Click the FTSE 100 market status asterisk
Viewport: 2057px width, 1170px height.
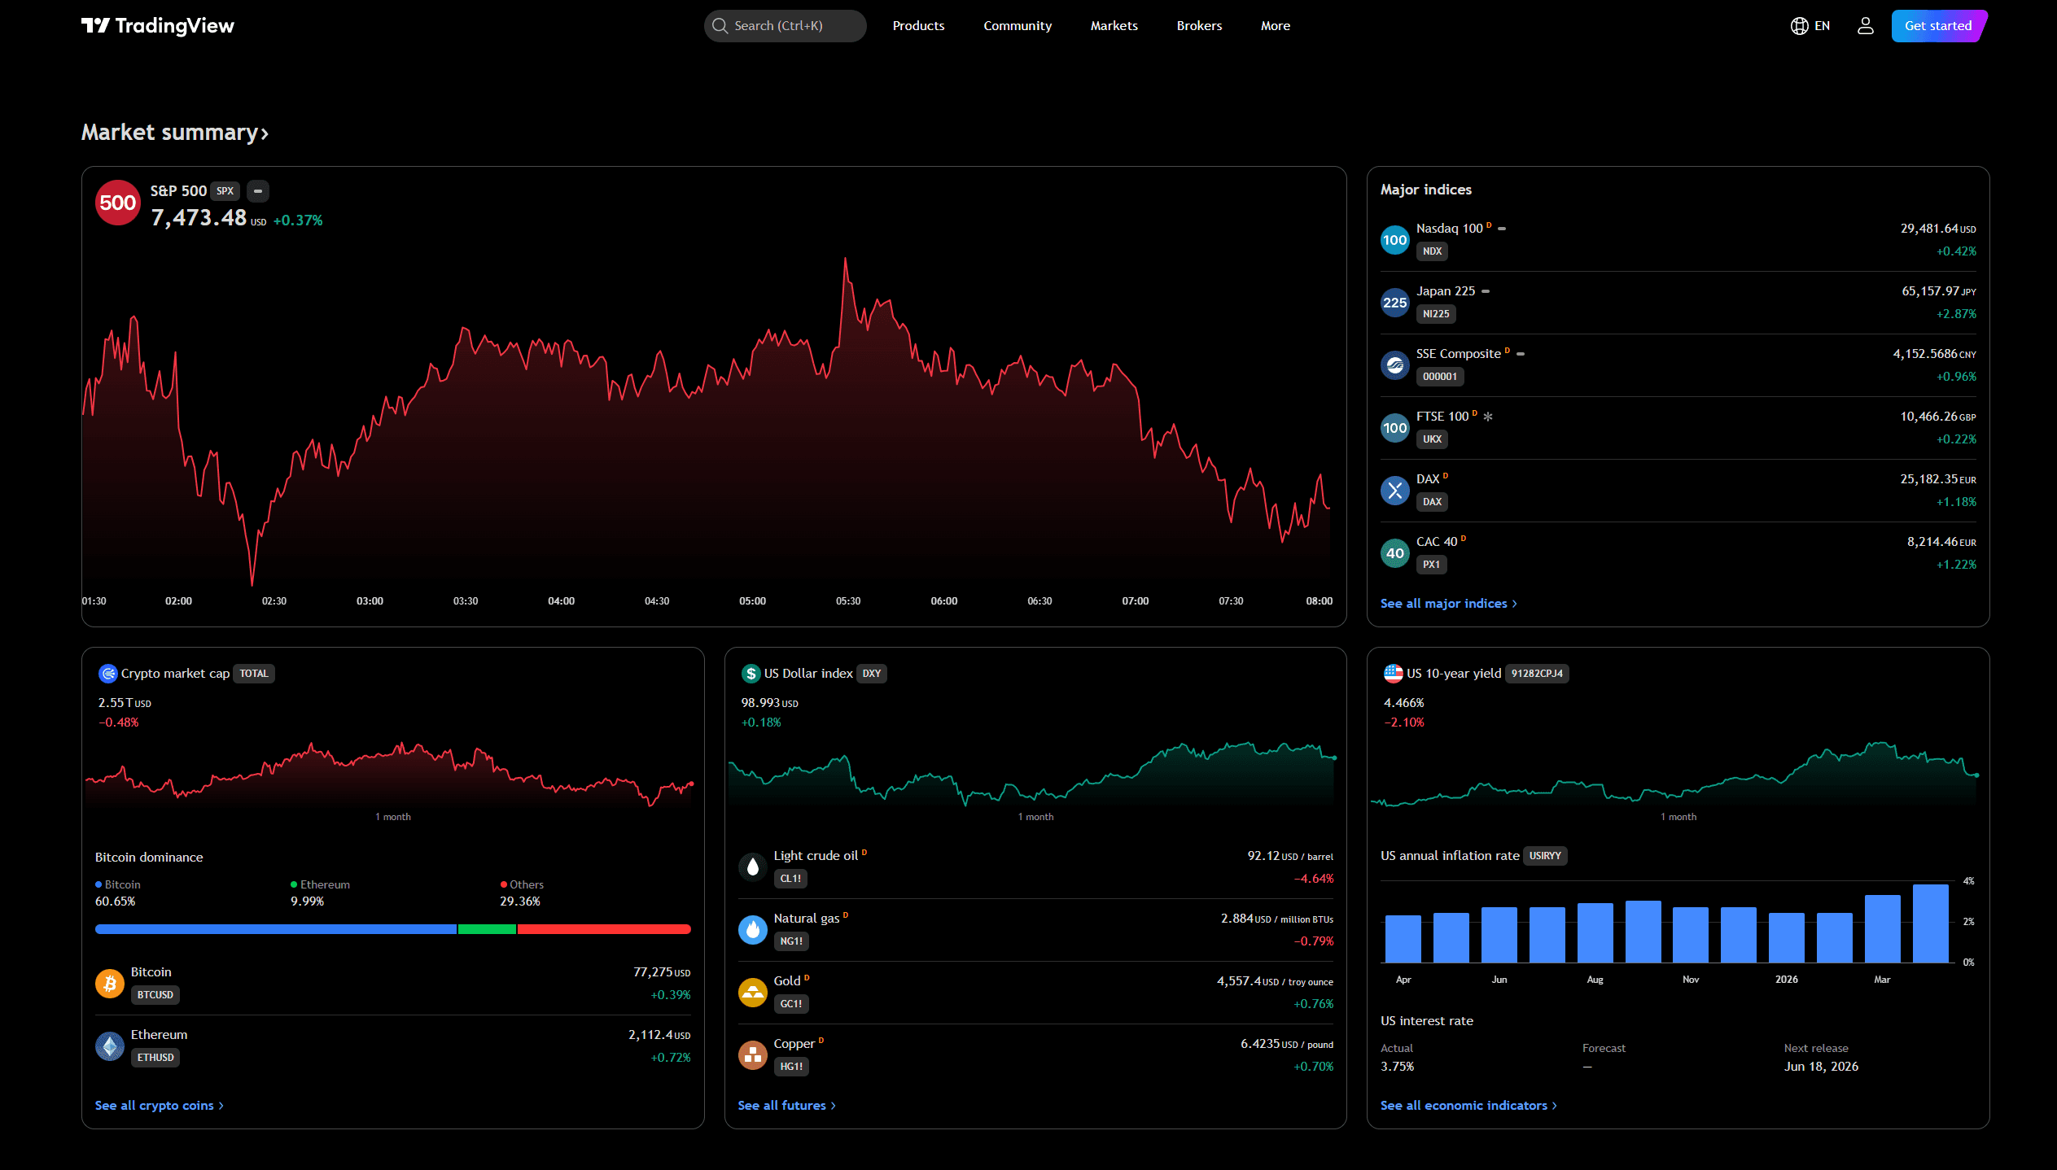1488,417
